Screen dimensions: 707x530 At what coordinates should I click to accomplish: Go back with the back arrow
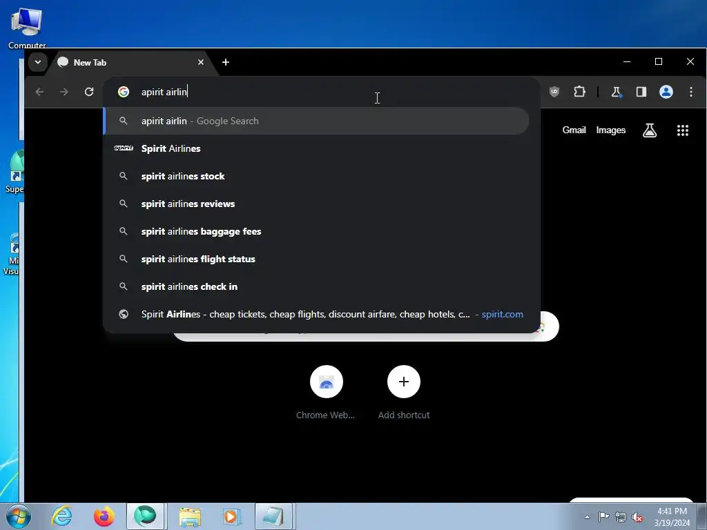pyautogui.click(x=39, y=92)
